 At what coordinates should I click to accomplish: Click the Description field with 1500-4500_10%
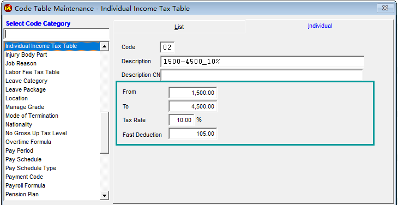(x=262, y=62)
